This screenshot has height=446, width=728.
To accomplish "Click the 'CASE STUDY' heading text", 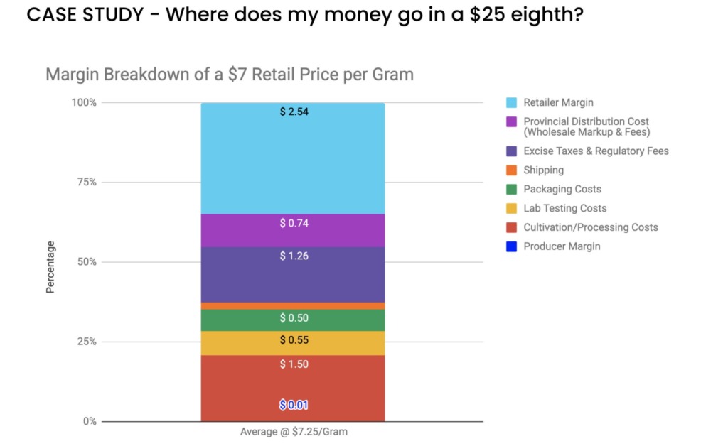I will click(x=82, y=14).
